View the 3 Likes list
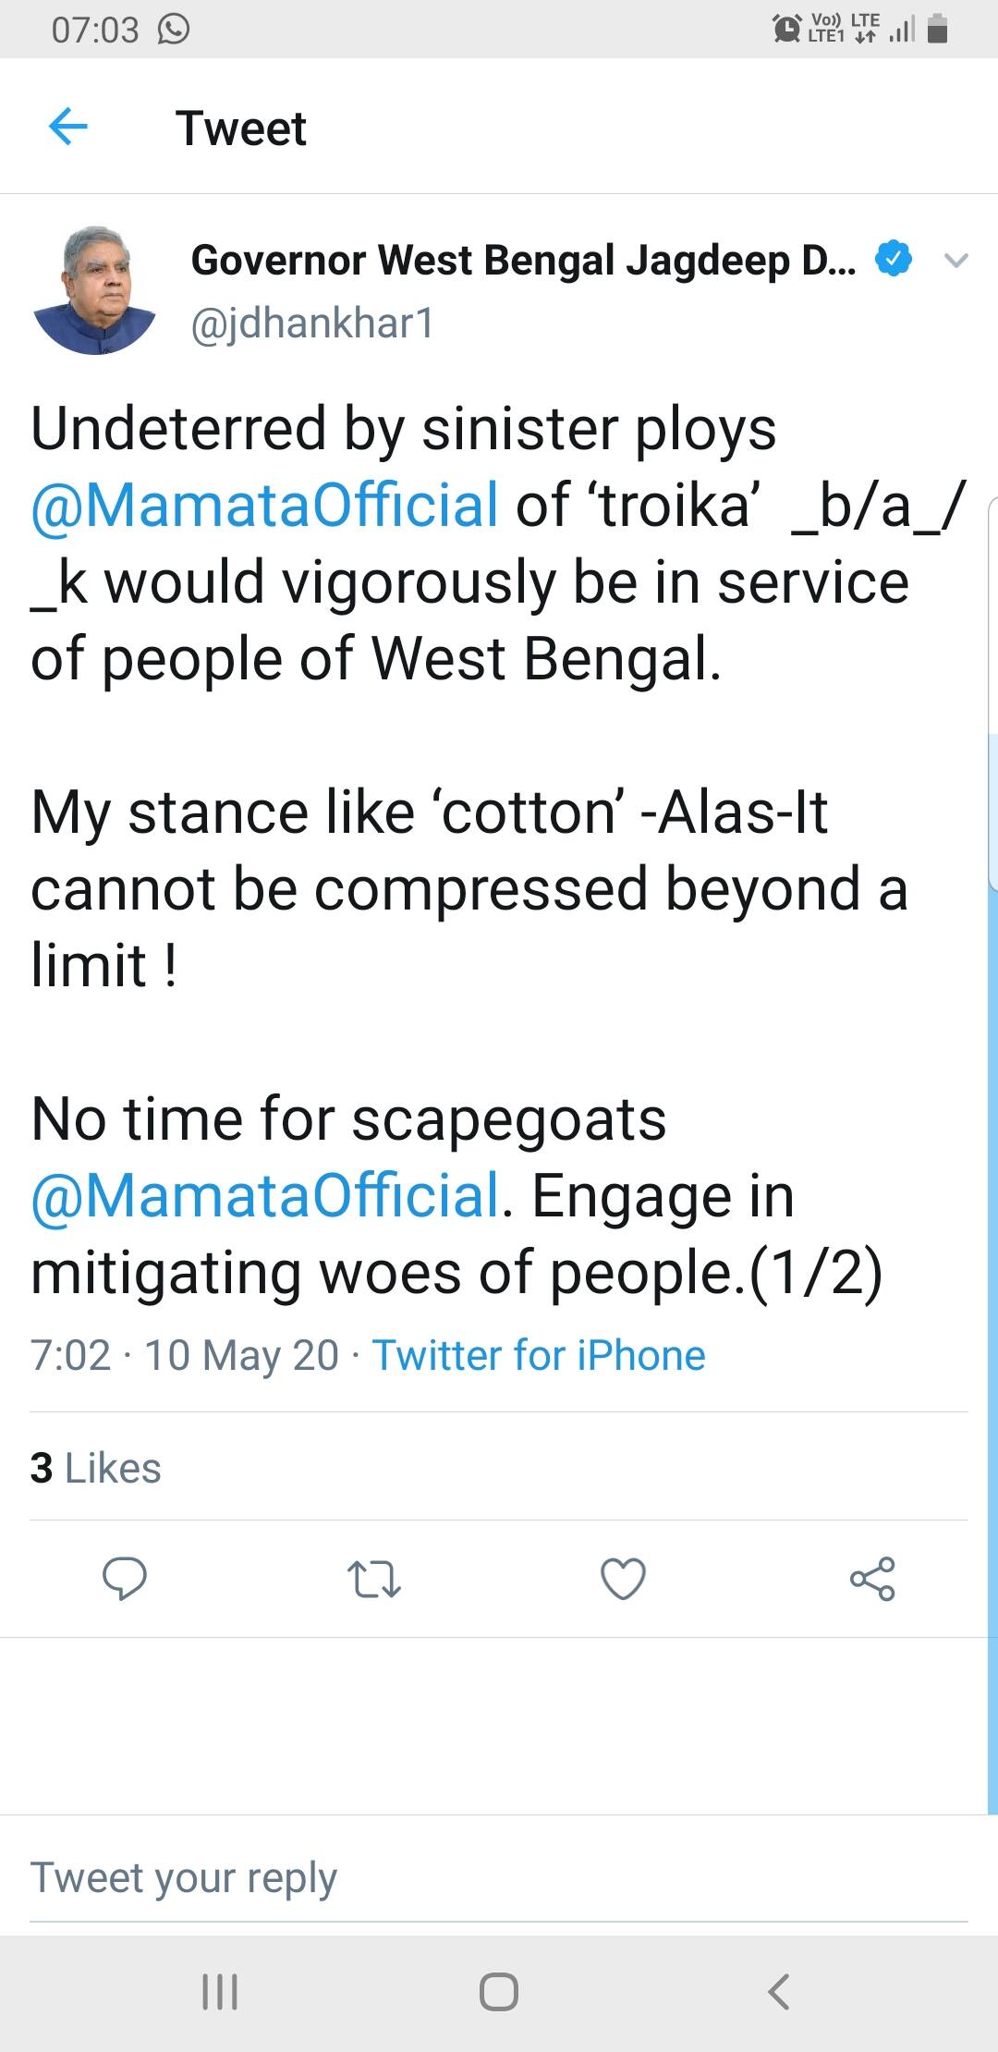Screen dimensions: 998x2052 tap(95, 1468)
